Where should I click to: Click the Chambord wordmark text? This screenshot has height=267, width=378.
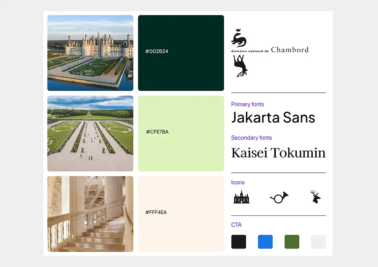(x=289, y=50)
